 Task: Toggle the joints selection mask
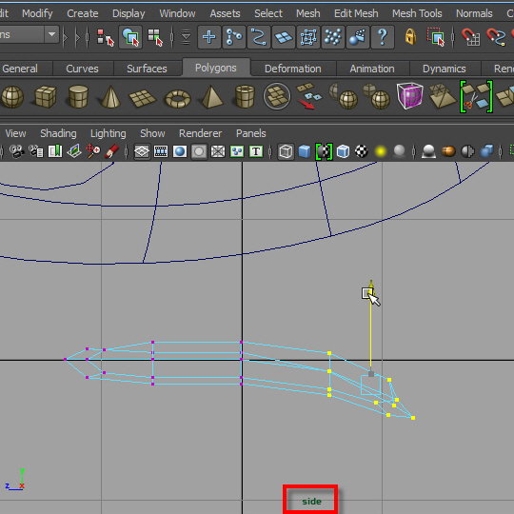[x=234, y=37]
